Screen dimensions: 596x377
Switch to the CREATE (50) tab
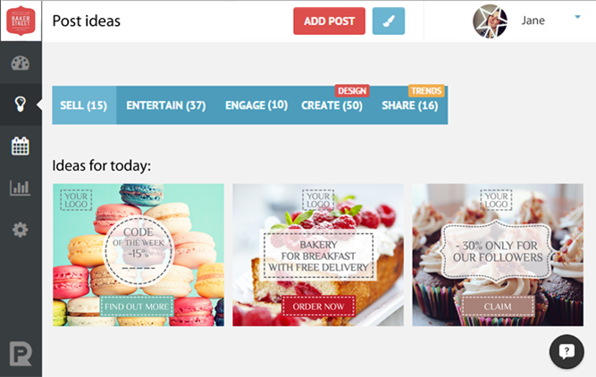click(x=332, y=105)
